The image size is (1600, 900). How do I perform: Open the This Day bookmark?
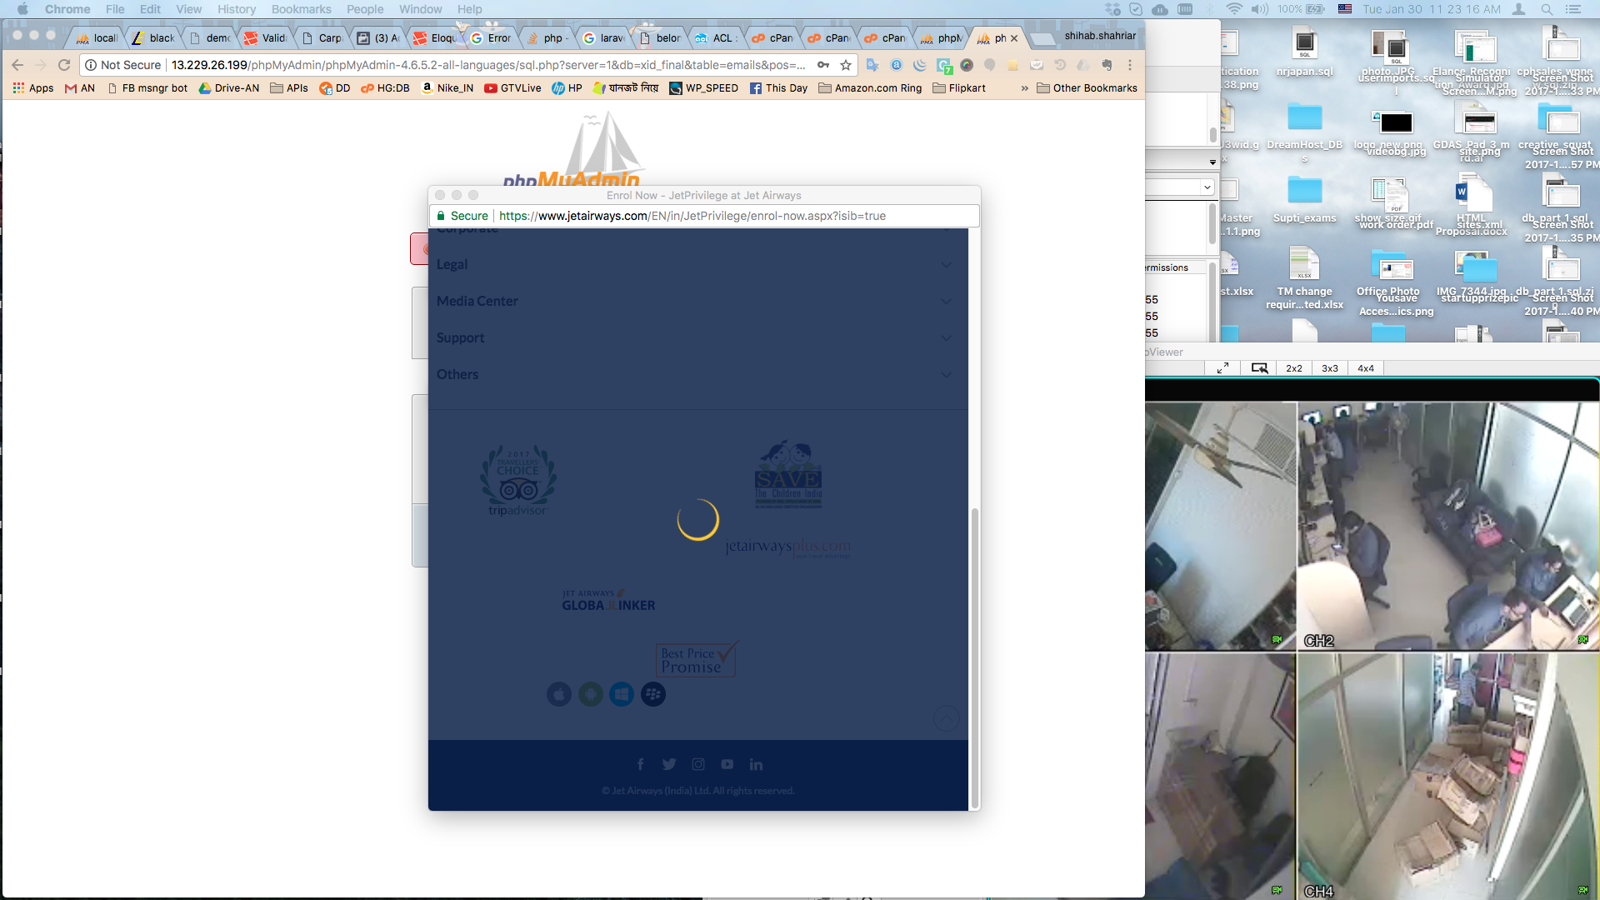tap(778, 88)
